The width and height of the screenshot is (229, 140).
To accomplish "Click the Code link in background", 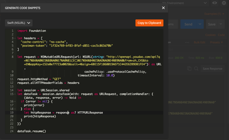I will coord(221,35).
